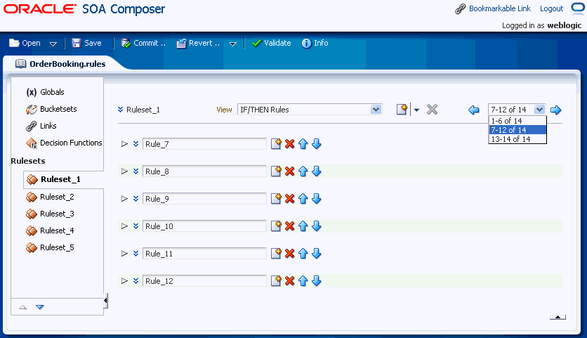The width and height of the screenshot is (587, 338).
Task: Add a rule after Rule_7
Action: tap(276, 144)
